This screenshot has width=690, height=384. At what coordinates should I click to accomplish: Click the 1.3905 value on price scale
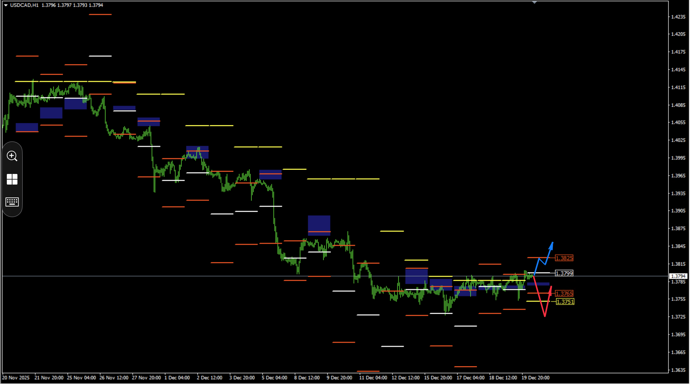(678, 211)
